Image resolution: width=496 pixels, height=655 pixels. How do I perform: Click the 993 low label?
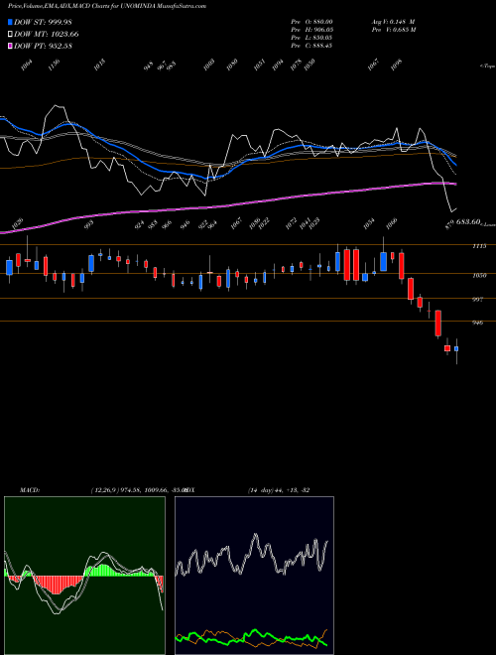point(88,224)
